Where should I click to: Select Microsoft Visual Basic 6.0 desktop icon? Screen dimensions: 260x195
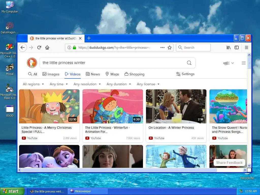click(9, 92)
